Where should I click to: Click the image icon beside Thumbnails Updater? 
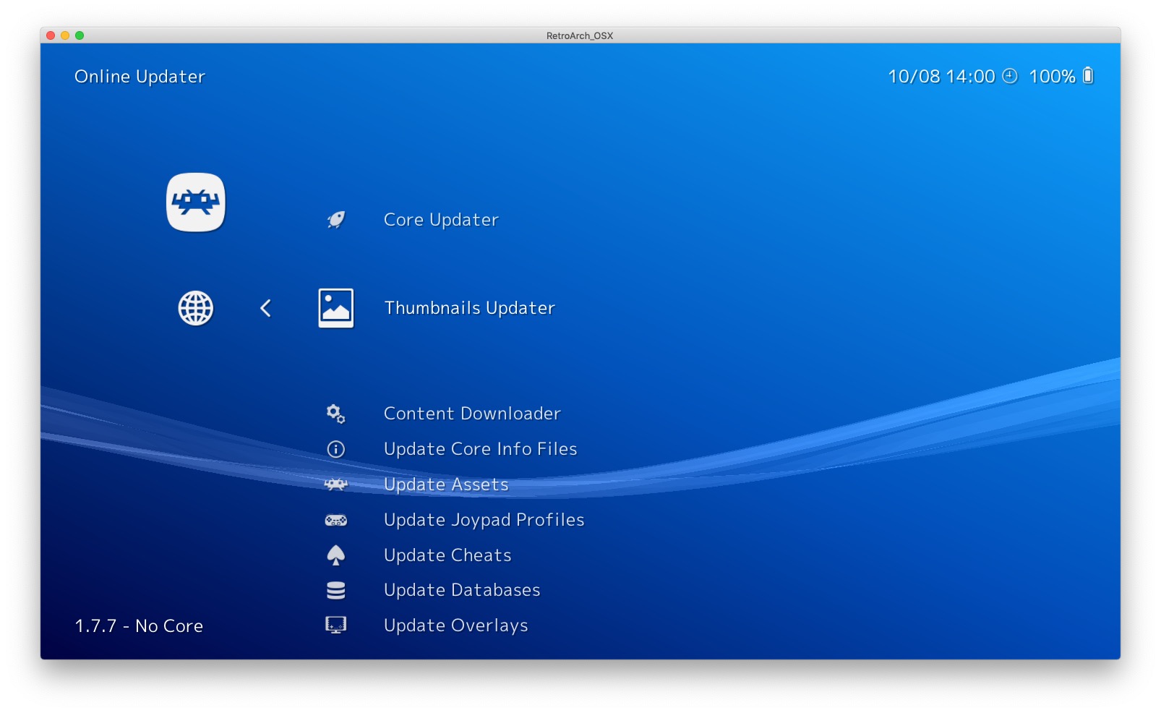click(x=335, y=307)
